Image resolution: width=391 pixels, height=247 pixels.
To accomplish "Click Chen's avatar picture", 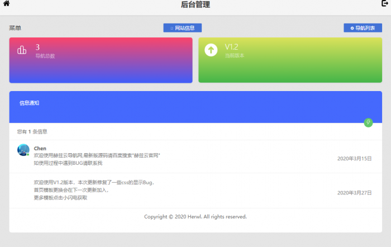I will coord(23,150).
